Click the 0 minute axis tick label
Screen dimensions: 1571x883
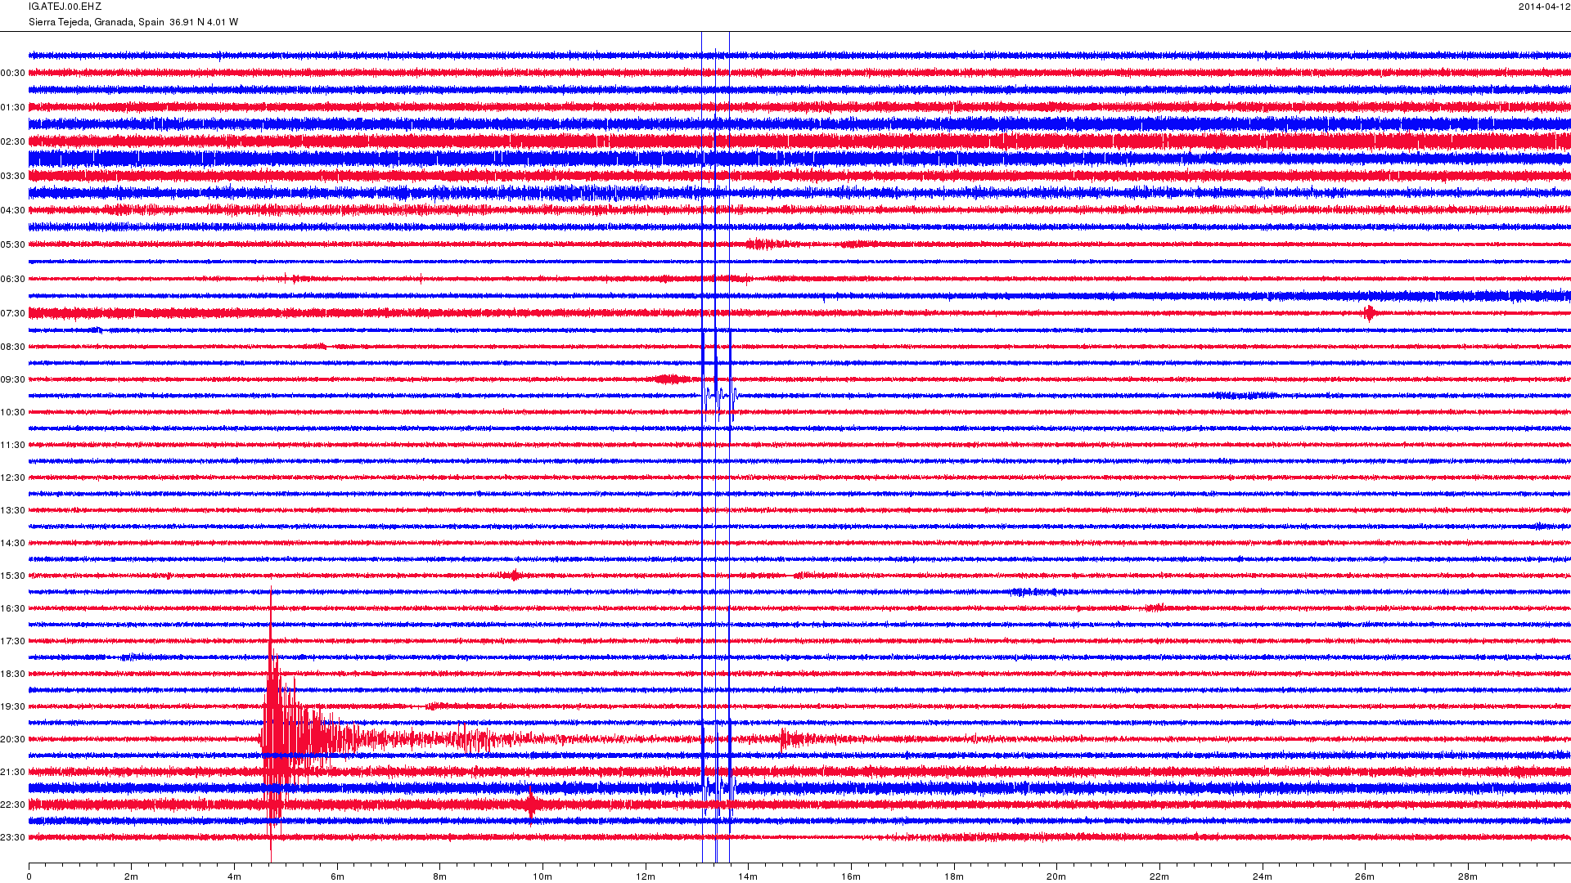[29, 876]
